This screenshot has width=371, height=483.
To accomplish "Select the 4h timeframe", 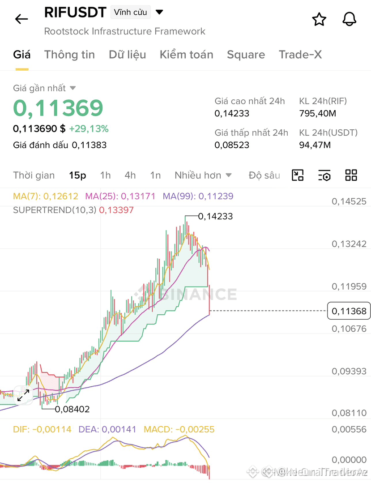I will (130, 175).
